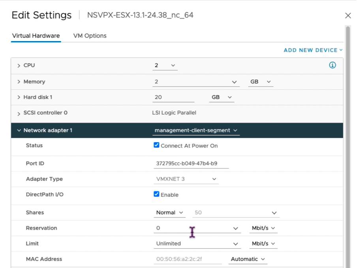The image size is (357, 268).
Task: Toggle Connect At Power On checkbox
Action: [x=156, y=145]
